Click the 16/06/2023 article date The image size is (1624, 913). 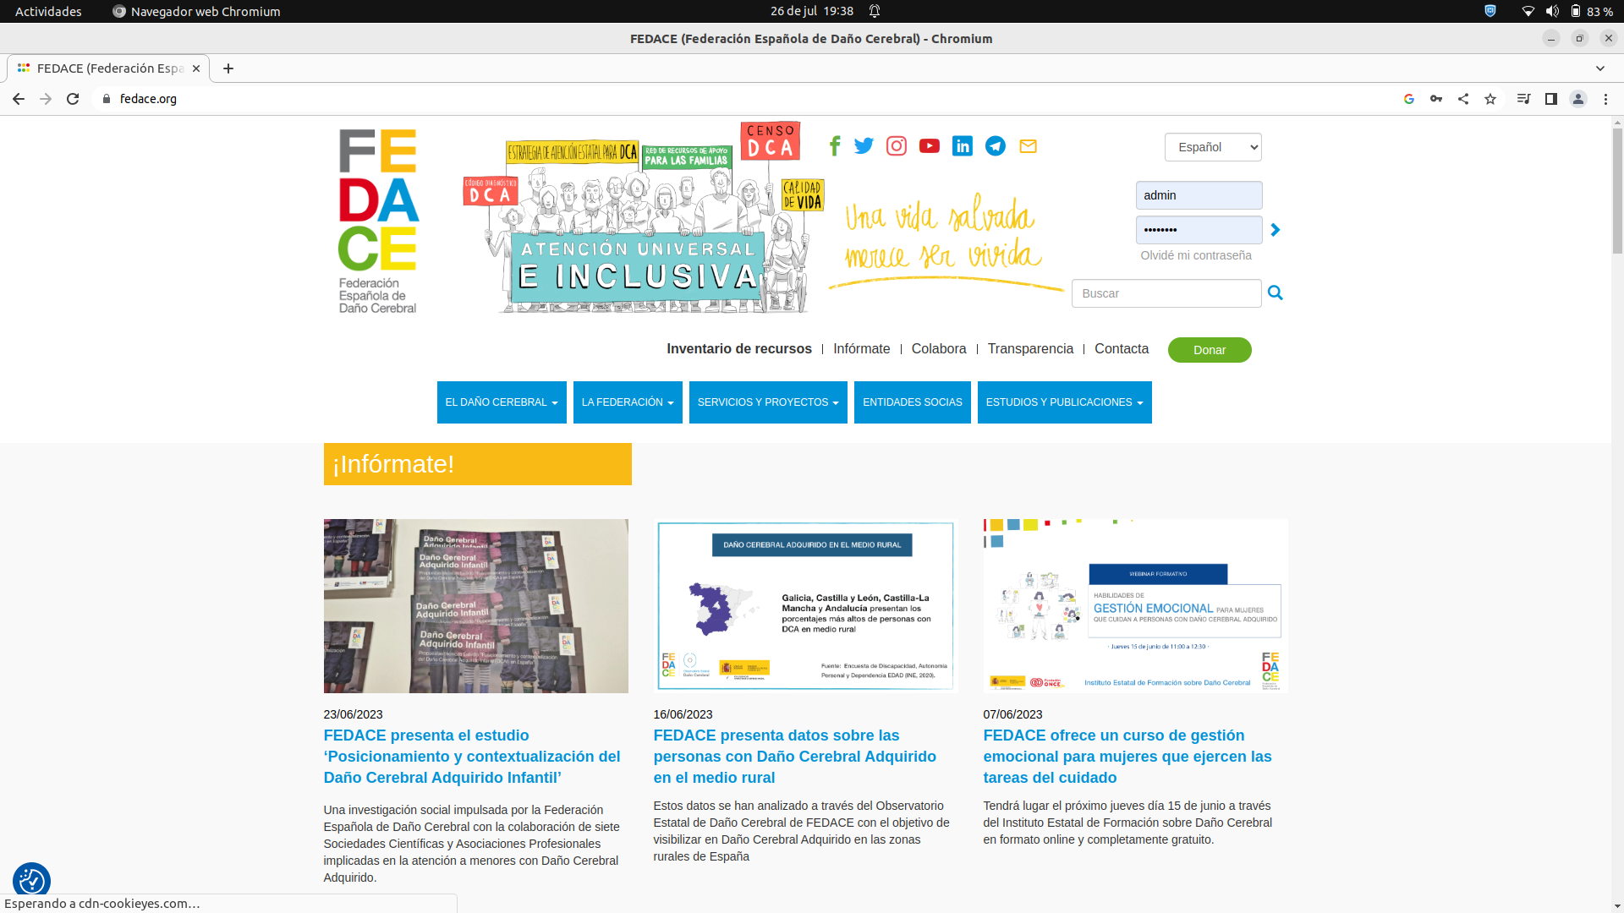click(683, 714)
